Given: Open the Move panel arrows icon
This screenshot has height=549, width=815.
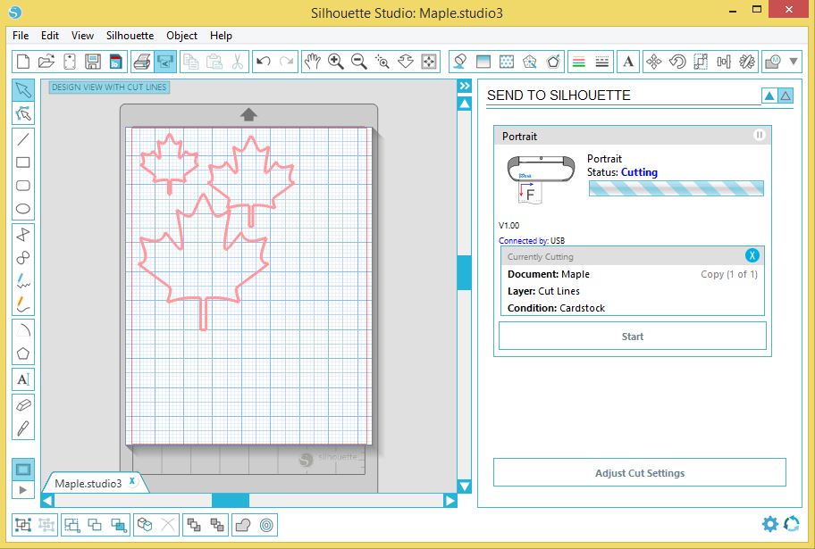Looking at the screenshot, I should click(x=654, y=62).
